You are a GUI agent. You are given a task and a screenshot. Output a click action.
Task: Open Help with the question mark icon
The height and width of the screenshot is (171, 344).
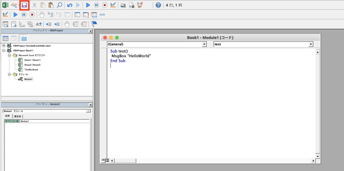(158, 5)
